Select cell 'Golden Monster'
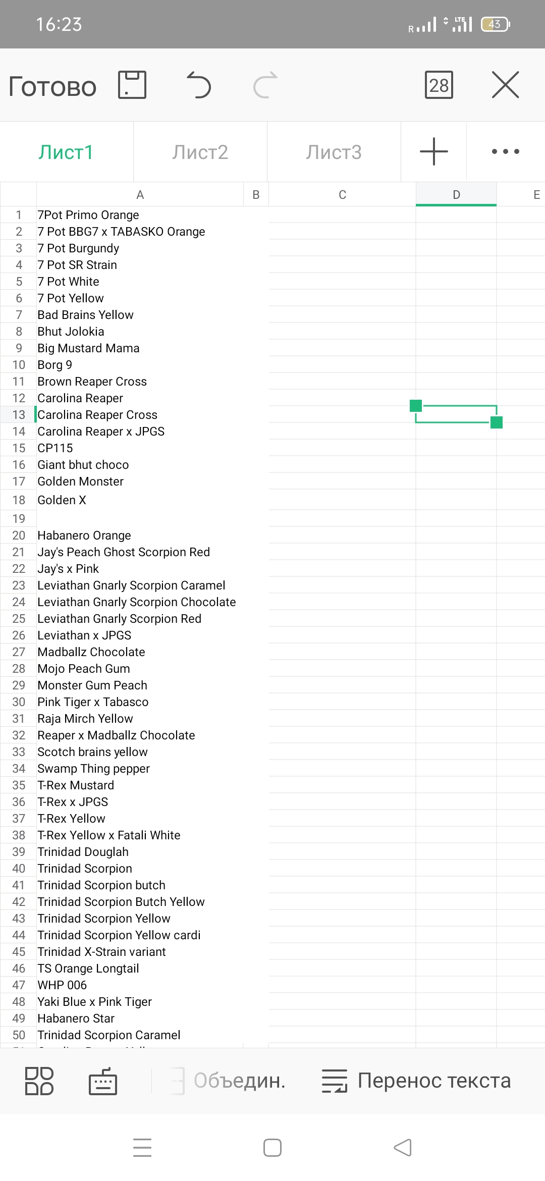Screen dimensions: 545x1181 tap(140, 481)
